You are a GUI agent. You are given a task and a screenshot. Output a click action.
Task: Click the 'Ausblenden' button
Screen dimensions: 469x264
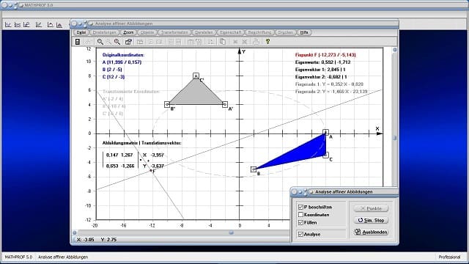[371, 232]
